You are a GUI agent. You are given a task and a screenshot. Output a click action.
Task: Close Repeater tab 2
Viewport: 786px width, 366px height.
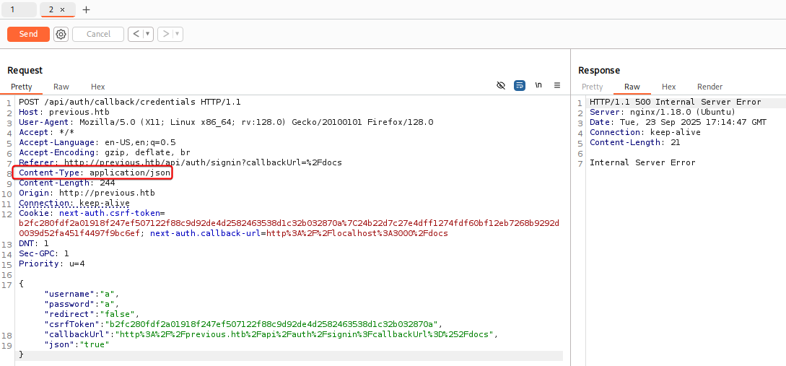point(62,10)
